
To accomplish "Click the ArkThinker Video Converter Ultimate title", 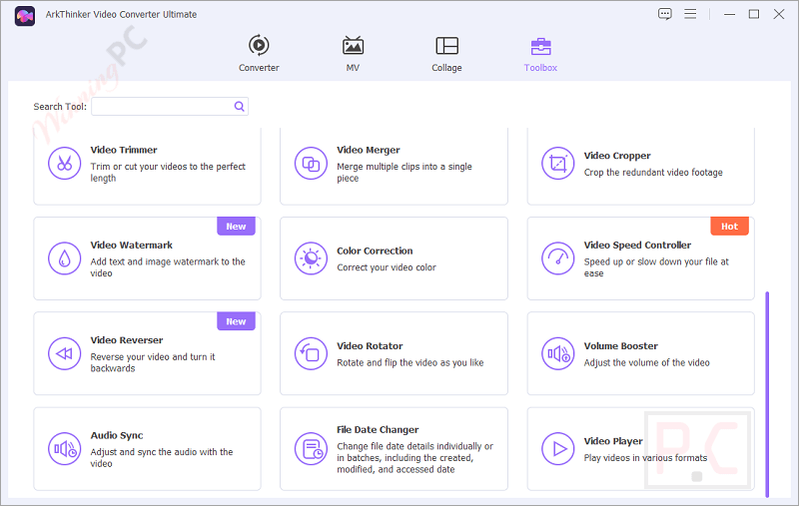I will click(121, 14).
